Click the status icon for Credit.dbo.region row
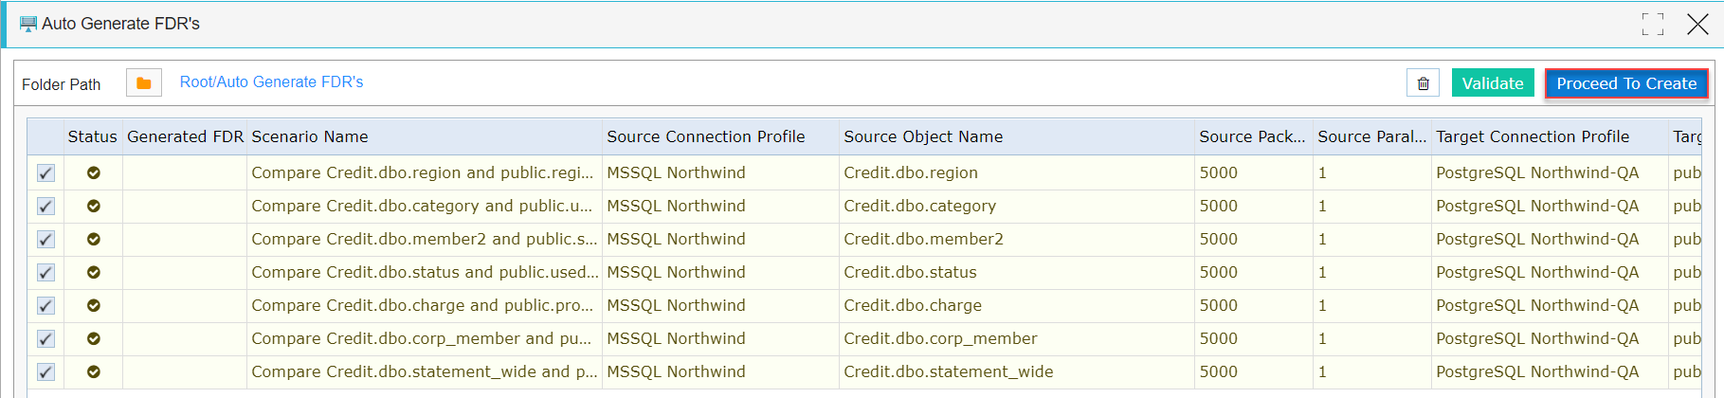 coord(94,172)
